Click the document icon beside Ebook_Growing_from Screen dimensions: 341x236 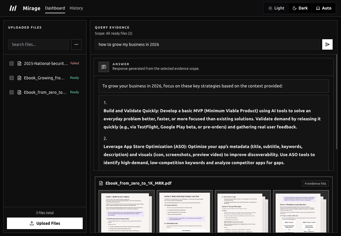(x=20, y=78)
